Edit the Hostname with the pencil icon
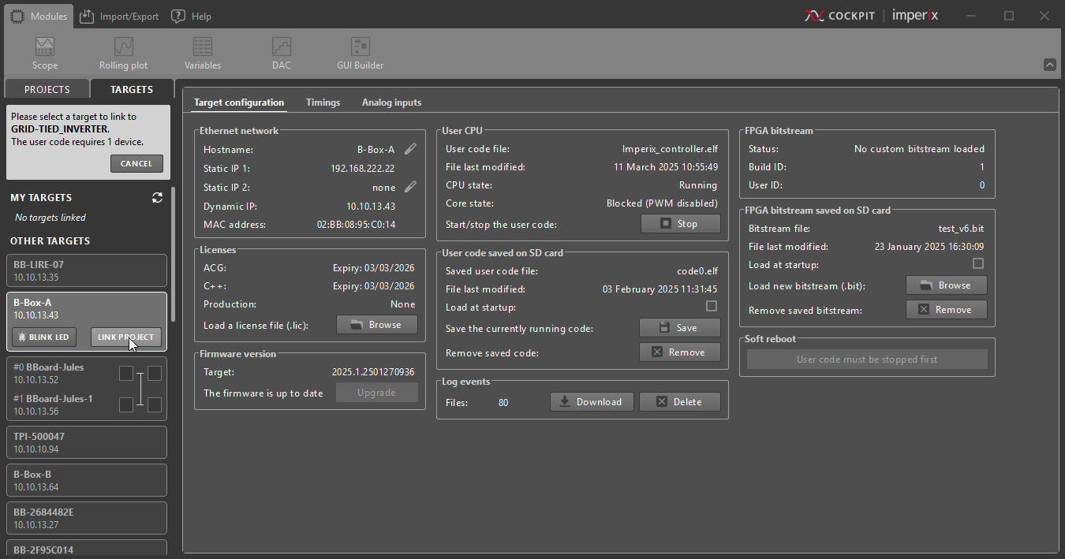Viewport: 1065px width, 559px height. click(x=410, y=149)
